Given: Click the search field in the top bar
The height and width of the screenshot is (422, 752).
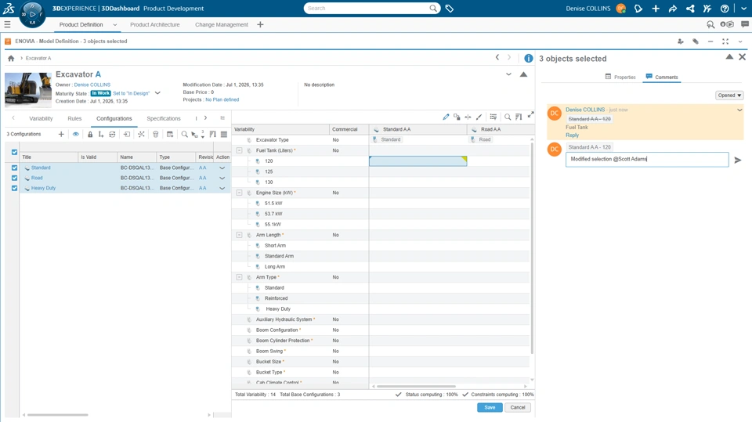Looking at the screenshot, I should pyautogui.click(x=367, y=8).
